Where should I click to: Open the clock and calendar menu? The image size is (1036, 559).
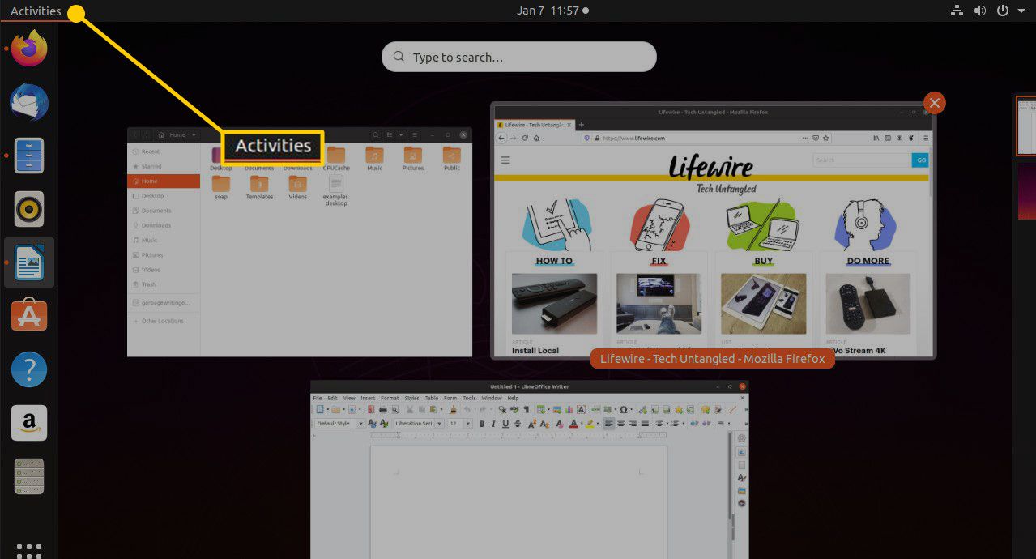pos(552,11)
